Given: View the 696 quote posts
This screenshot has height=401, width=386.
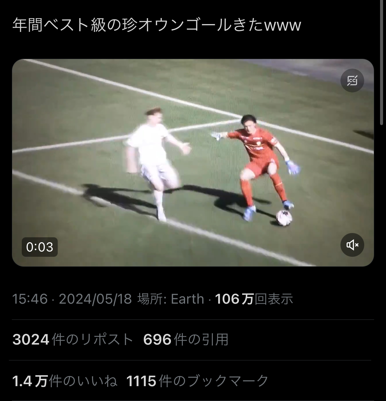Looking at the screenshot, I should click(186, 339).
